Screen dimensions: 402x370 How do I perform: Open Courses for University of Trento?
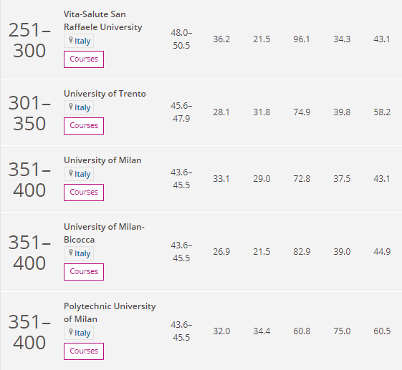pyautogui.click(x=84, y=126)
